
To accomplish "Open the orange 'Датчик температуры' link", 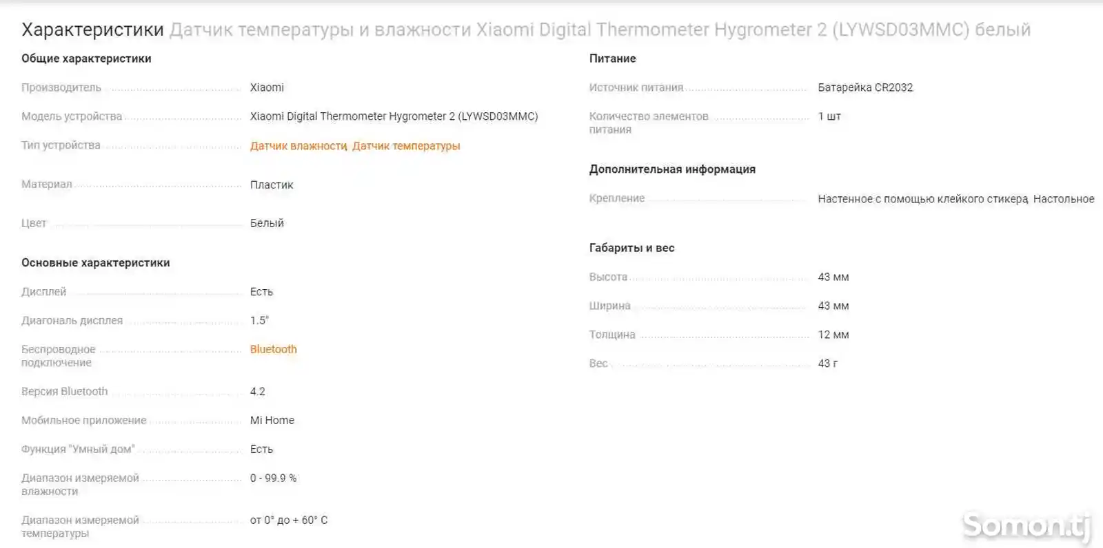I will pos(406,146).
